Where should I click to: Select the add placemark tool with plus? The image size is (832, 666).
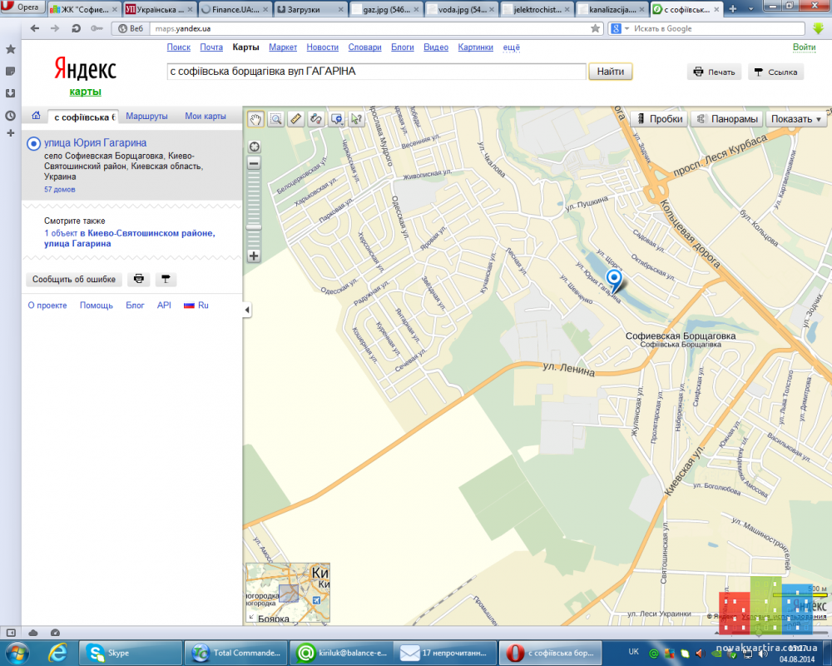[x=336, y=119]
